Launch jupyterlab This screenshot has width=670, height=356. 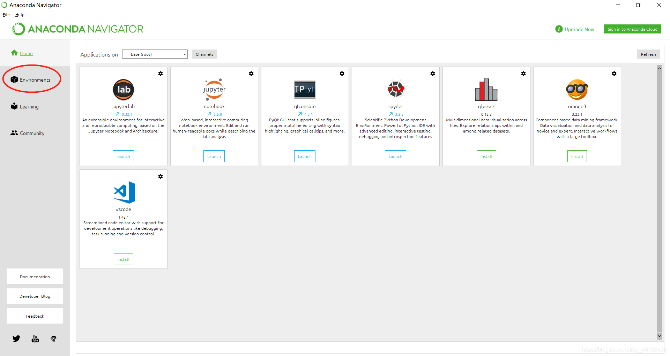(x=123, y=156)
